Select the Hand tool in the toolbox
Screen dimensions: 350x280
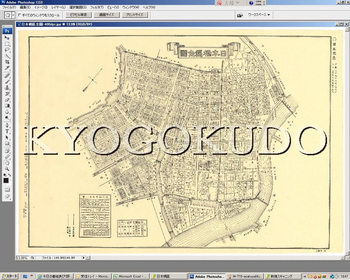(7, 163)
